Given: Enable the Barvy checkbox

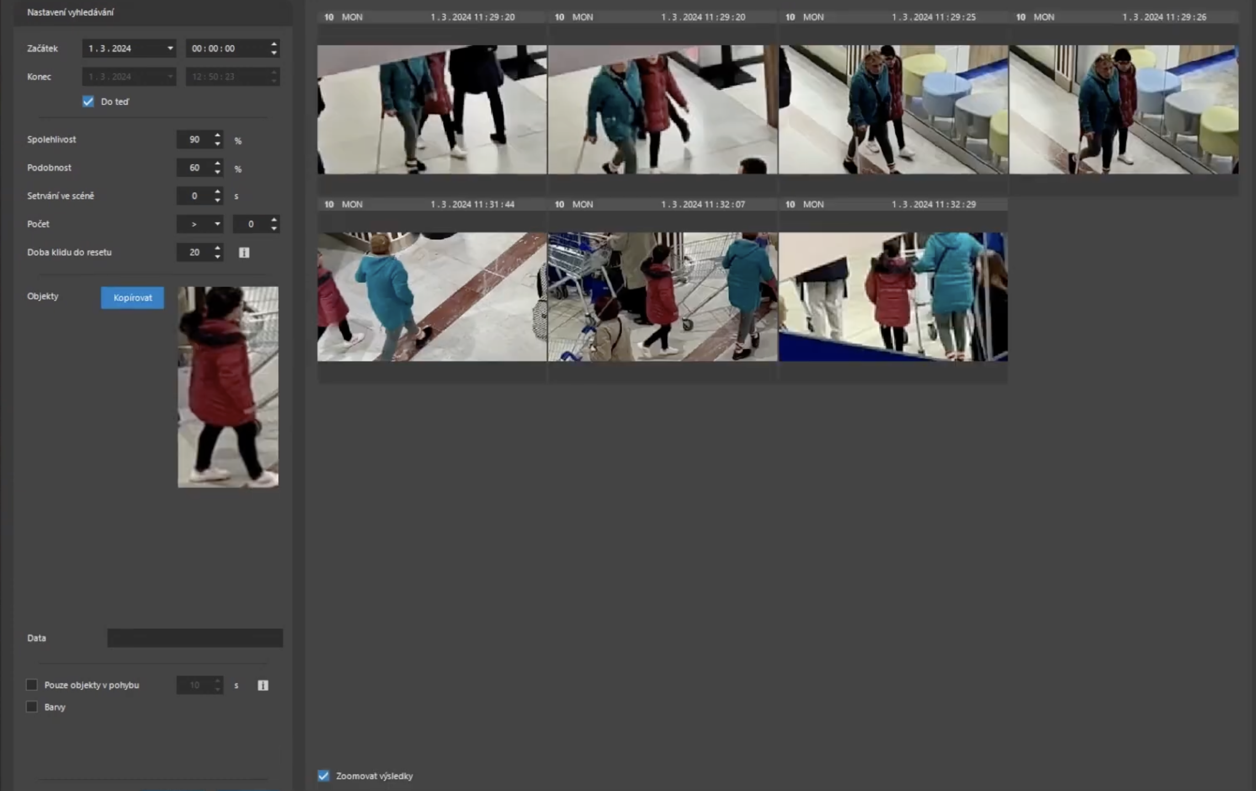Looking at the screenshot, I should pyautogui.click(x=32, y=707).
